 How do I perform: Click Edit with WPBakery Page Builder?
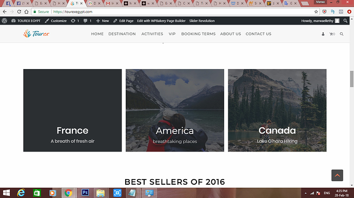(x=161, y=21)
